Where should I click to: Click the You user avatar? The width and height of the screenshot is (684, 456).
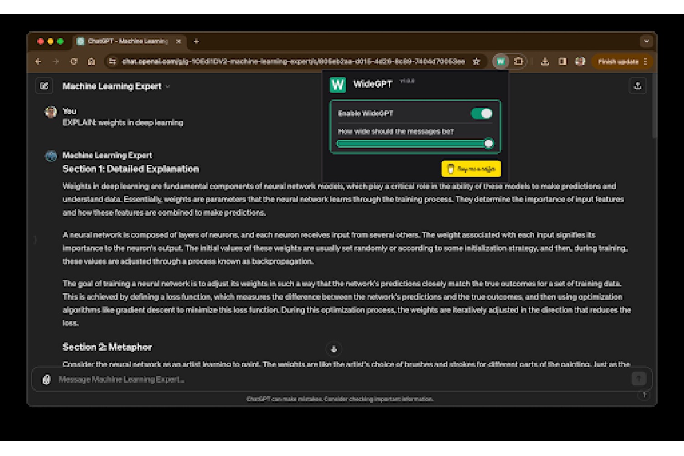tap(51, 112)
